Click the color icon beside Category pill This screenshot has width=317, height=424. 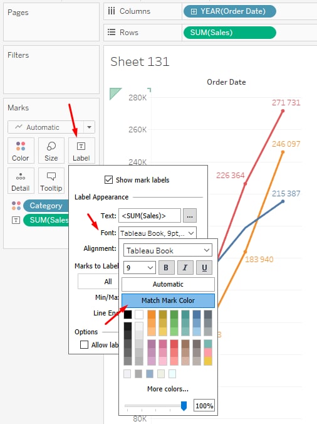(x=16, y=206)
